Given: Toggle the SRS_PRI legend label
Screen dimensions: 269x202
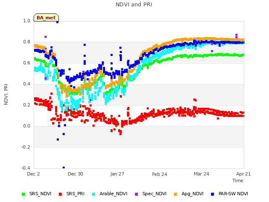Looking at the screenshot, I should (76, 194).
